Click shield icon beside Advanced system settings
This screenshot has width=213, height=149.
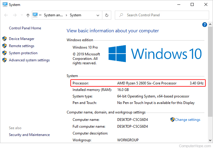click(4, 60)
